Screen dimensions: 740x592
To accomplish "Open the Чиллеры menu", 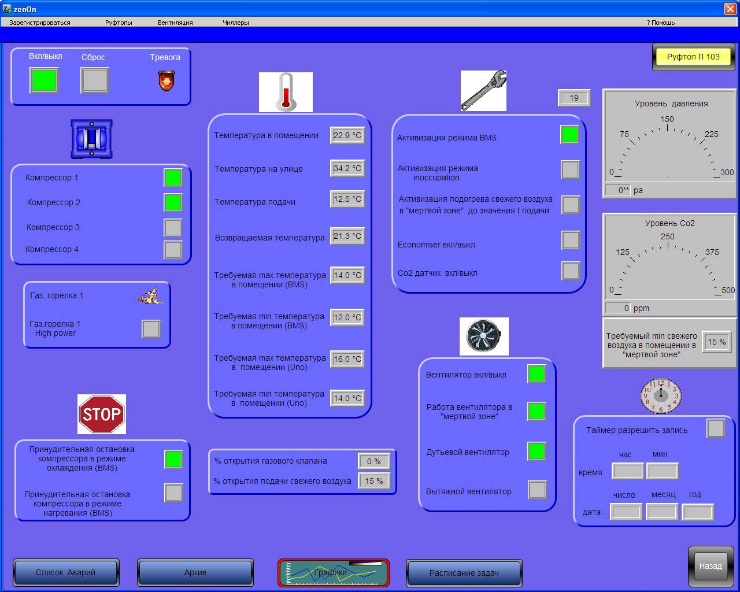I will click(x=236, y=23).
